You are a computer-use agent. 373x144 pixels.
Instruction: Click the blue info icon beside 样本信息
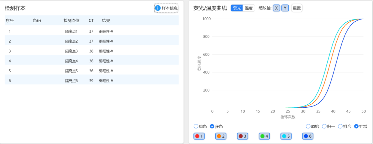point(158,8)
